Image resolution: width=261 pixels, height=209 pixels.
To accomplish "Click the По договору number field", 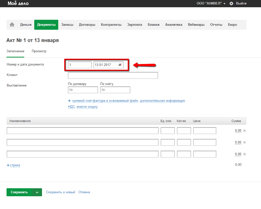I will (x=83, y=90).
